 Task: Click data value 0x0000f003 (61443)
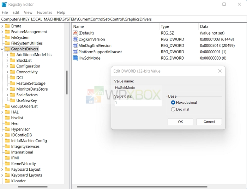pos(217,39)
